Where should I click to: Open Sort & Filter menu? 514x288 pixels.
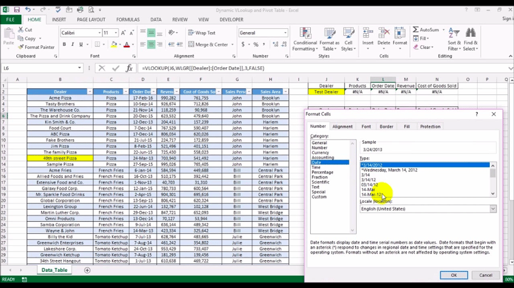coord(454,39)
